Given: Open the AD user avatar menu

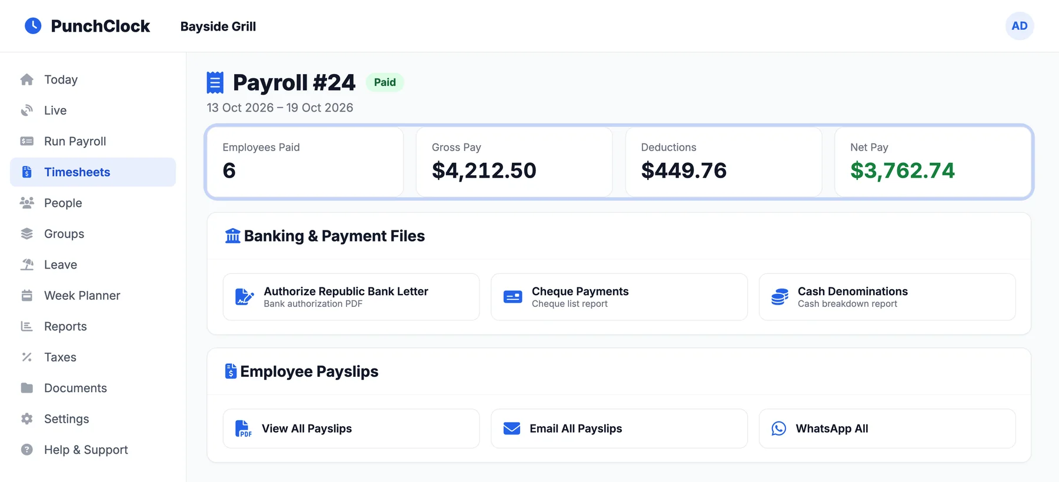Looking at the screenshot, I should point(1020,26).
